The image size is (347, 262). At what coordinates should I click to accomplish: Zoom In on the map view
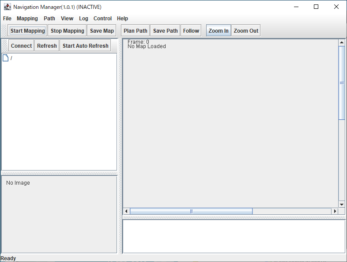[x=219, y=31]
